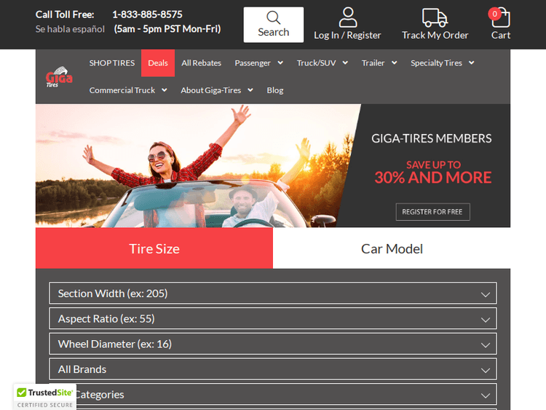Open the Section Width dropdown
Viewport: 546px width, 410px height.
[x=273, y=293]
